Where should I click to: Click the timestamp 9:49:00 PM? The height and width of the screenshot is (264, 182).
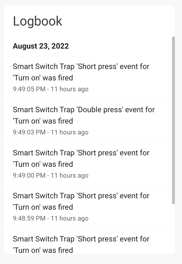pyautogui.click(x=29, y=175)
